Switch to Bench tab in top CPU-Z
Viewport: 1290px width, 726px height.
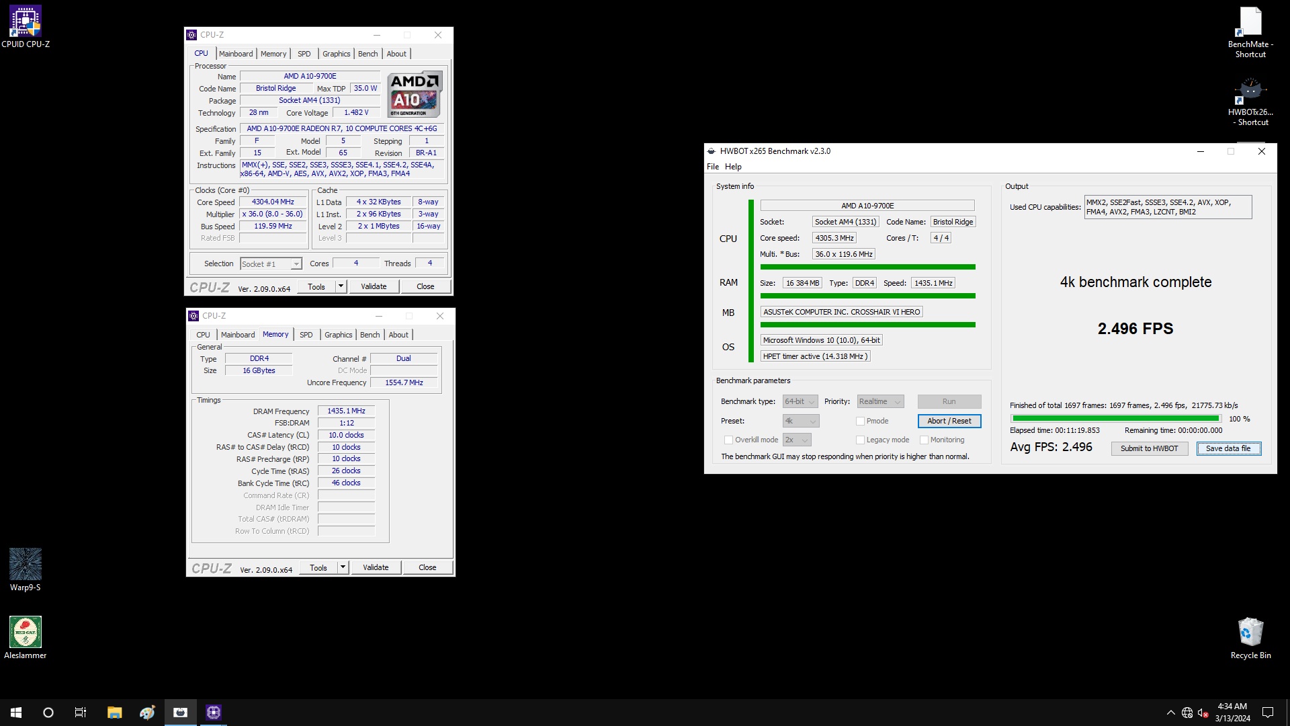(x=368, y=54)
